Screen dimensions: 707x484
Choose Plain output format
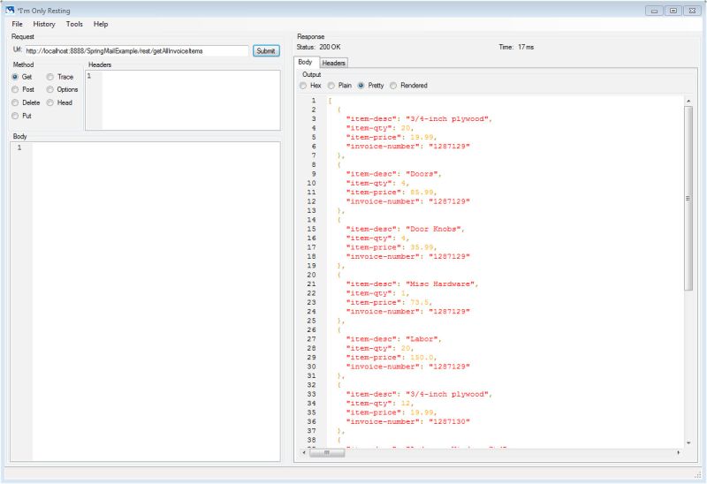339,86
